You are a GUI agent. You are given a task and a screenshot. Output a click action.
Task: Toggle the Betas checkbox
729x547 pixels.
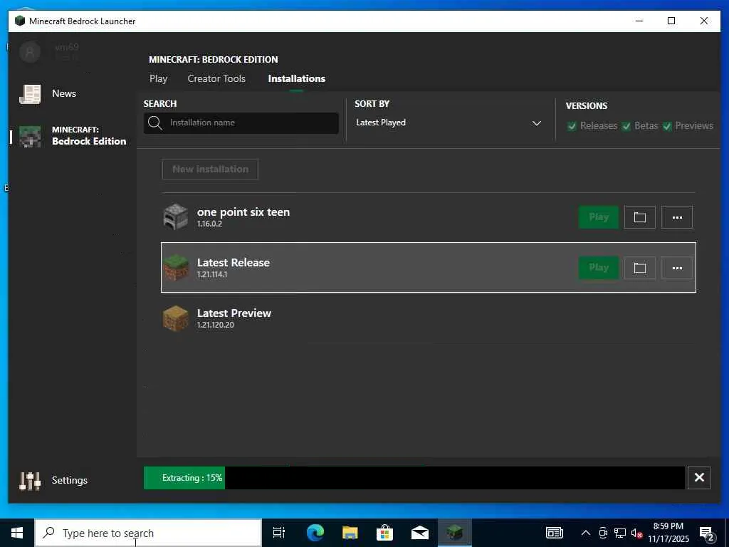[626, 126]
